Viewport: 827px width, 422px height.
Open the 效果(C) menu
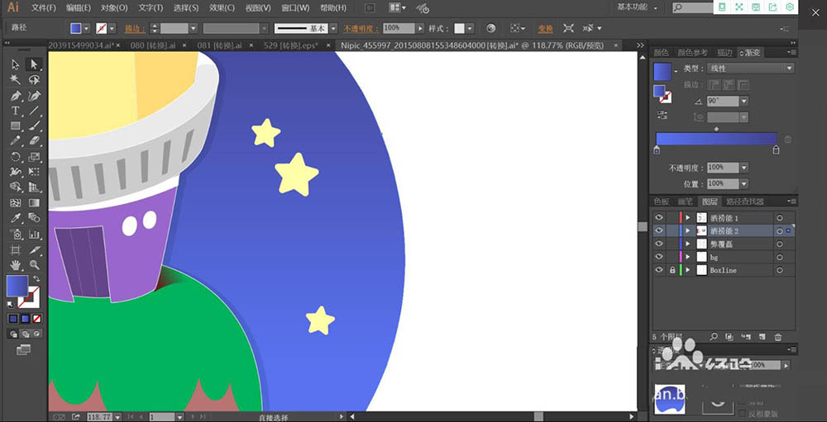click(222, 7)
